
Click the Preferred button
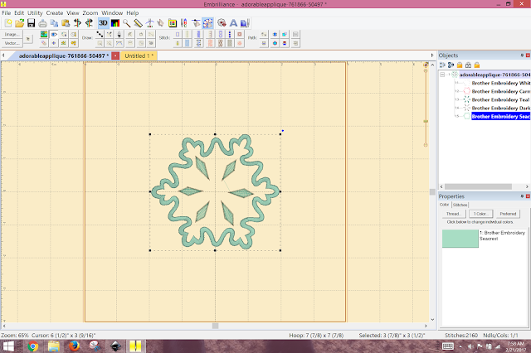508,214
